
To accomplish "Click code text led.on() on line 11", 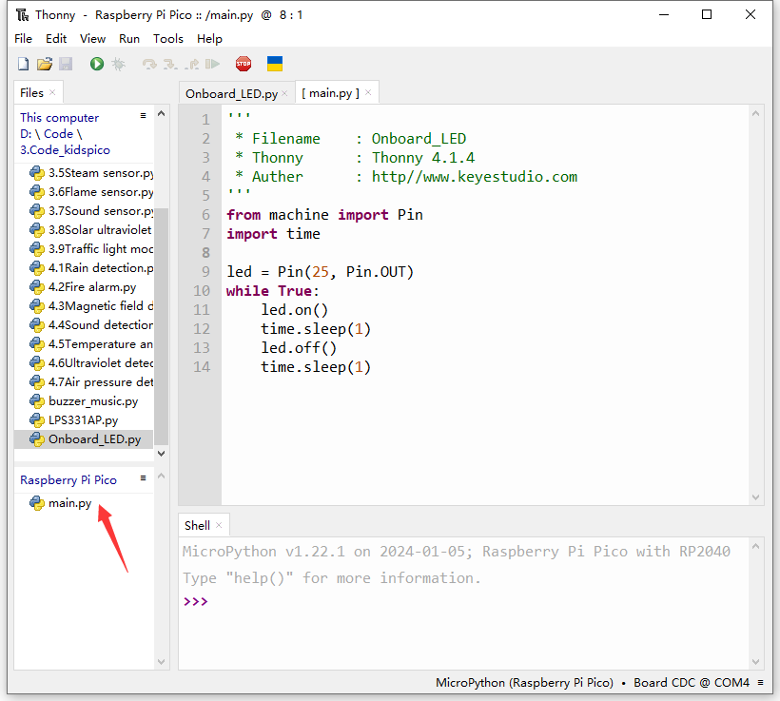I will click(x=295, y=310).
